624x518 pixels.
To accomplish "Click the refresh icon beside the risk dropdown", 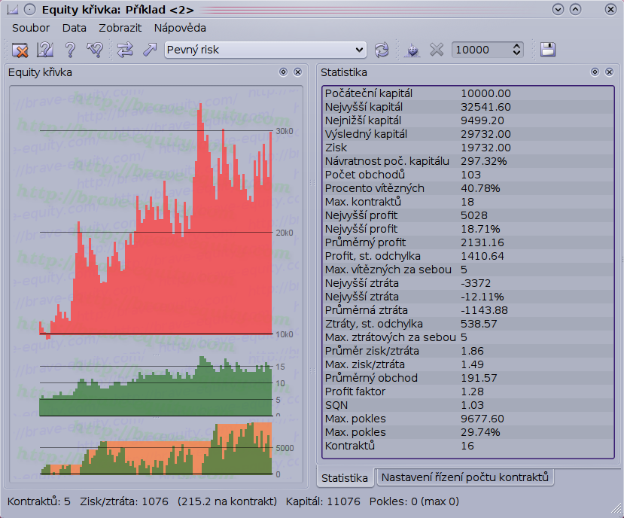I will coord(382,50).
